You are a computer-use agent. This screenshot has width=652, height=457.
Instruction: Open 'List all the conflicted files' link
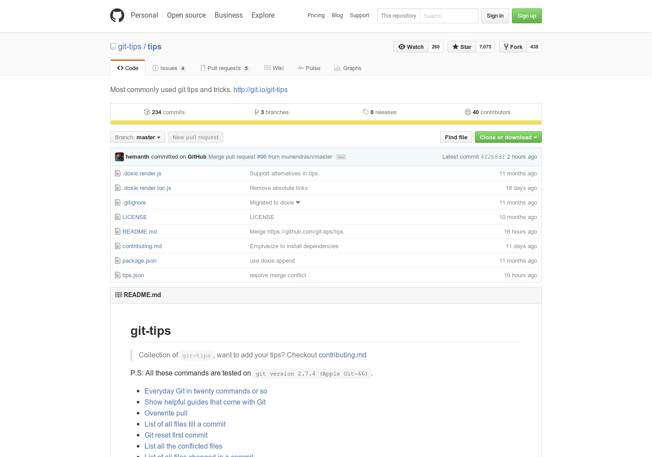tap(183, 446)
